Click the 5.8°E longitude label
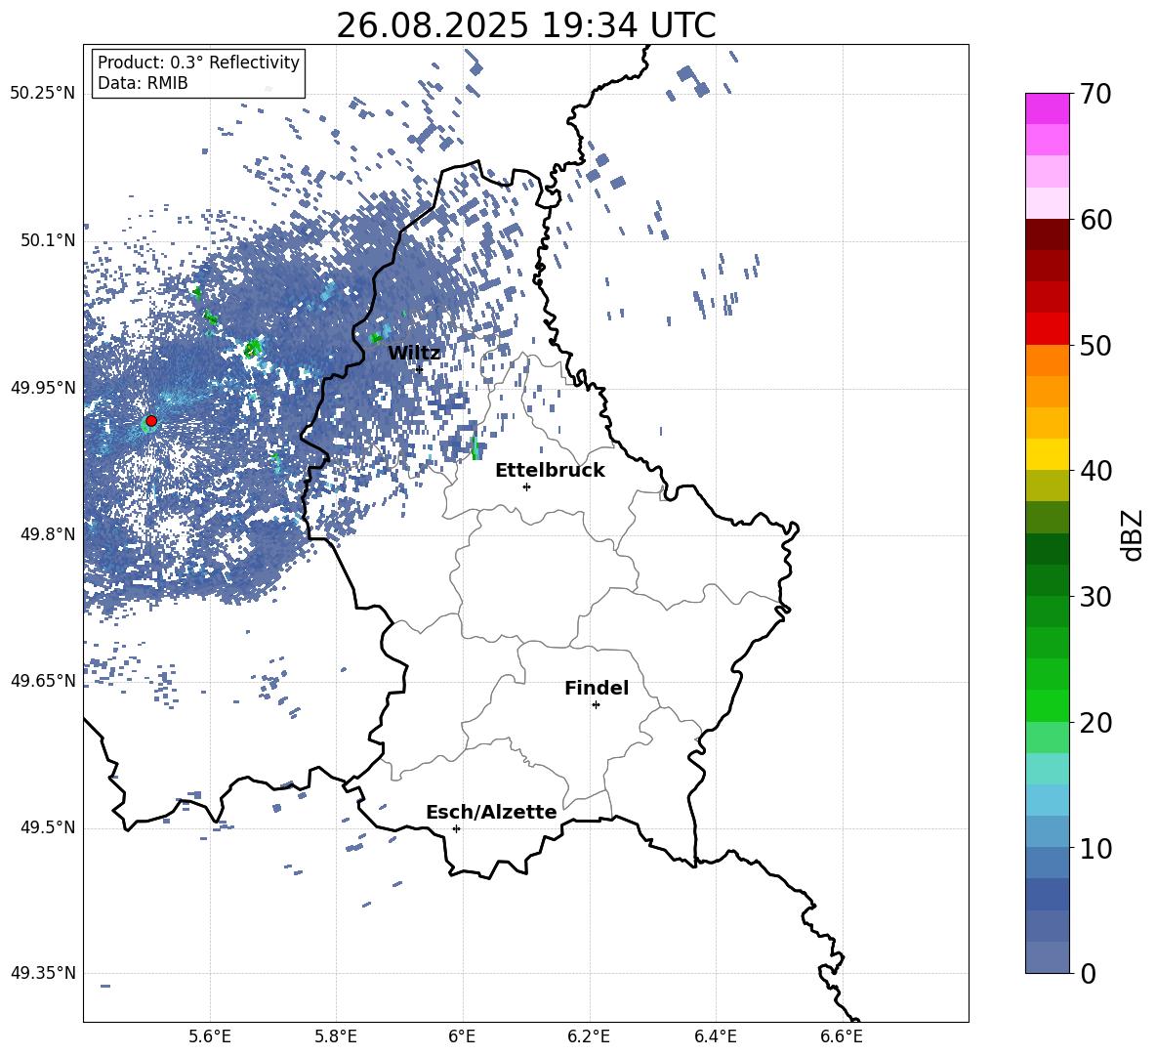This screenshot has height=1056, width=1156. [x=336, y=1036]
